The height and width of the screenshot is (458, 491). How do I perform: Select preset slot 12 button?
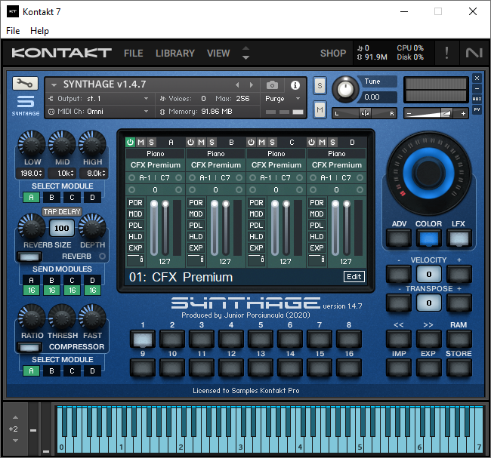[231, 367]
